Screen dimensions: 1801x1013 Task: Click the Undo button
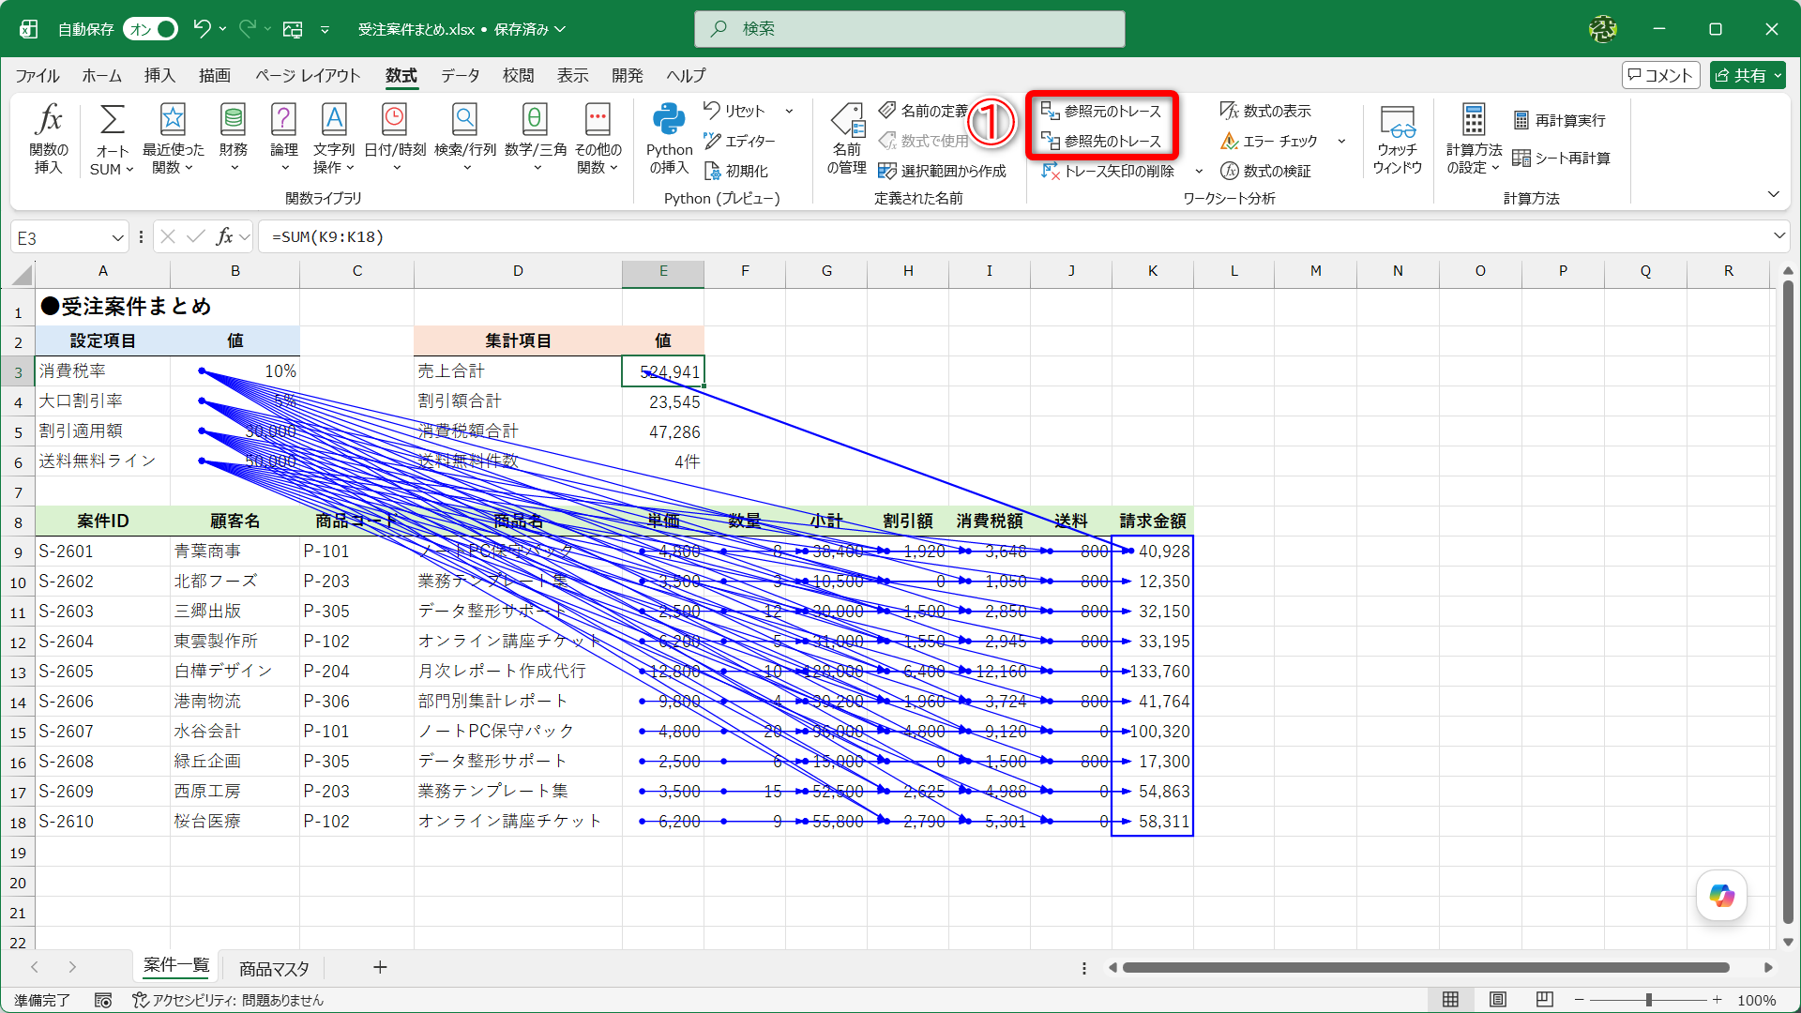(202, 29)
